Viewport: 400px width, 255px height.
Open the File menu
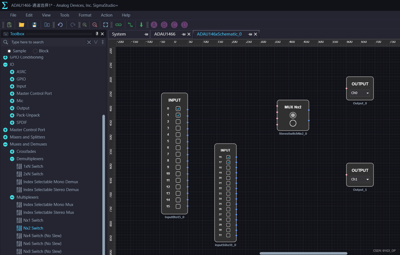[13, 15]
